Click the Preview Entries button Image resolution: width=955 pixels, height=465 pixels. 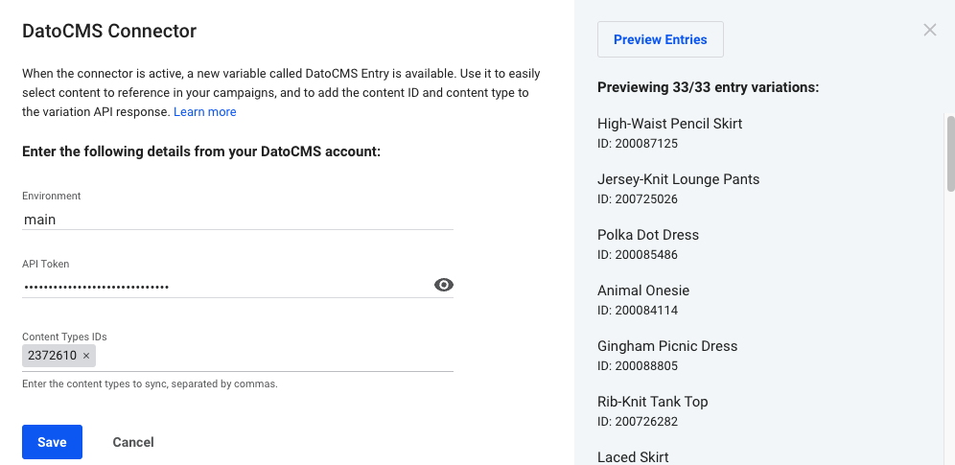click(661, 39)
